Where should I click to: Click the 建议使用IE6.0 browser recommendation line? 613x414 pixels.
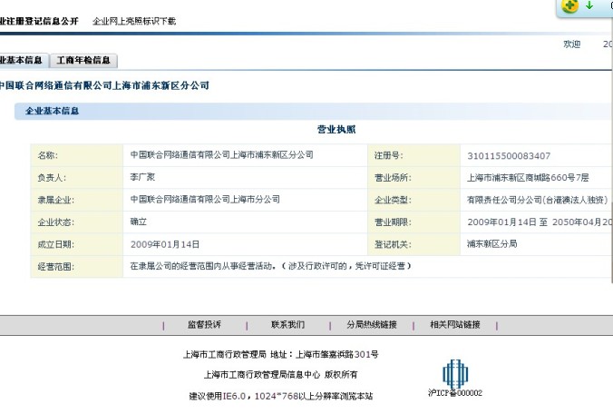point(281,396)
